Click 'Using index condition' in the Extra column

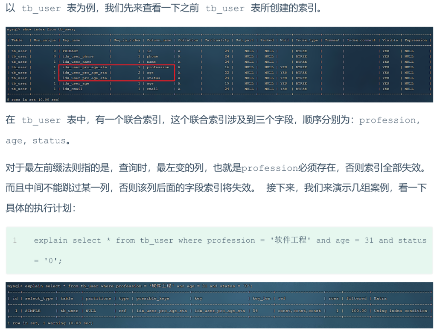(400, 311)
